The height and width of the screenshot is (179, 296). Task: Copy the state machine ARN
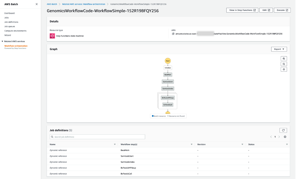click(173, 34)
